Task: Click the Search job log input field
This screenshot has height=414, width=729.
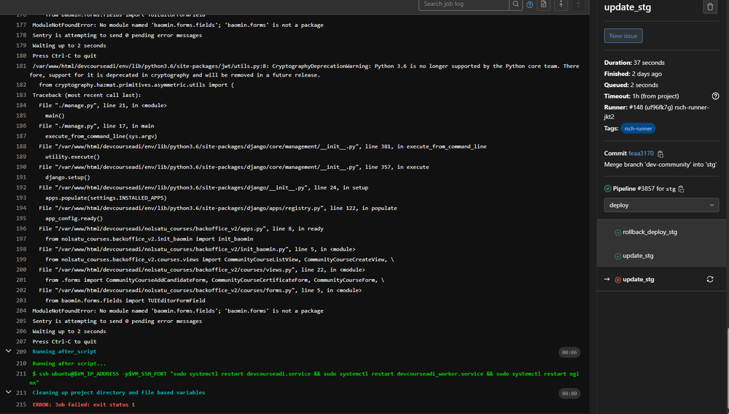Action: tap(464, 4)
